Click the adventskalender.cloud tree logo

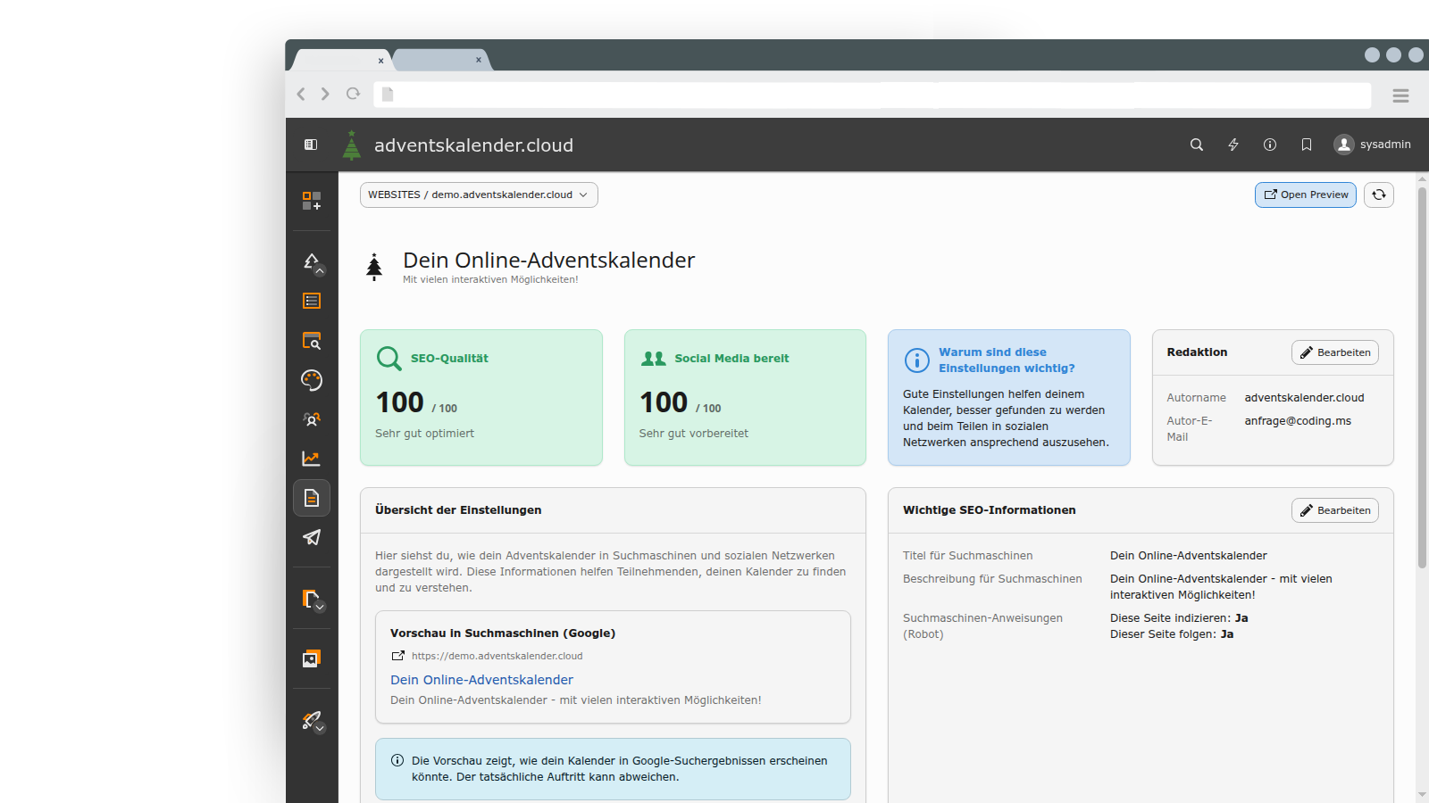352,145
